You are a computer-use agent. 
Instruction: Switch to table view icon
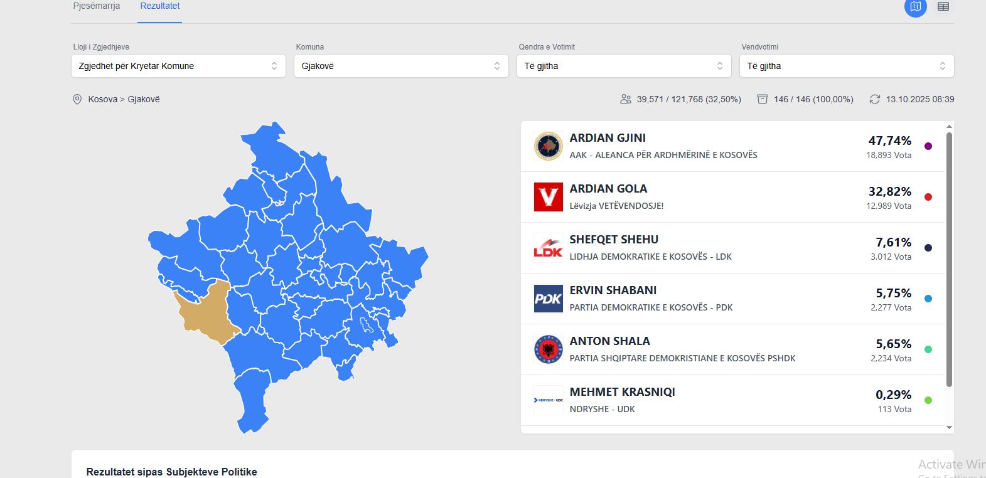click(x=943, y=7)
